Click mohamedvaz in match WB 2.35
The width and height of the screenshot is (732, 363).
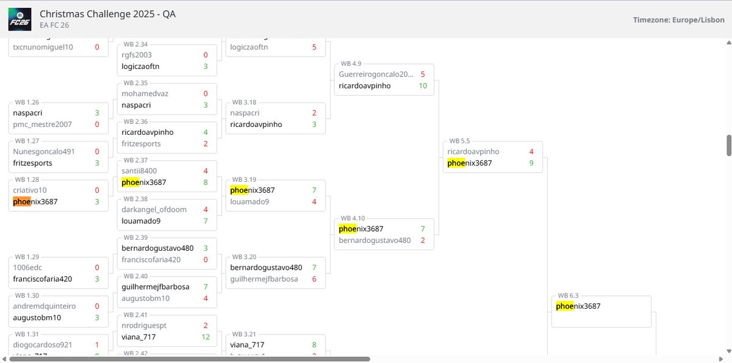pyautogui.click(x=145, y=93)
